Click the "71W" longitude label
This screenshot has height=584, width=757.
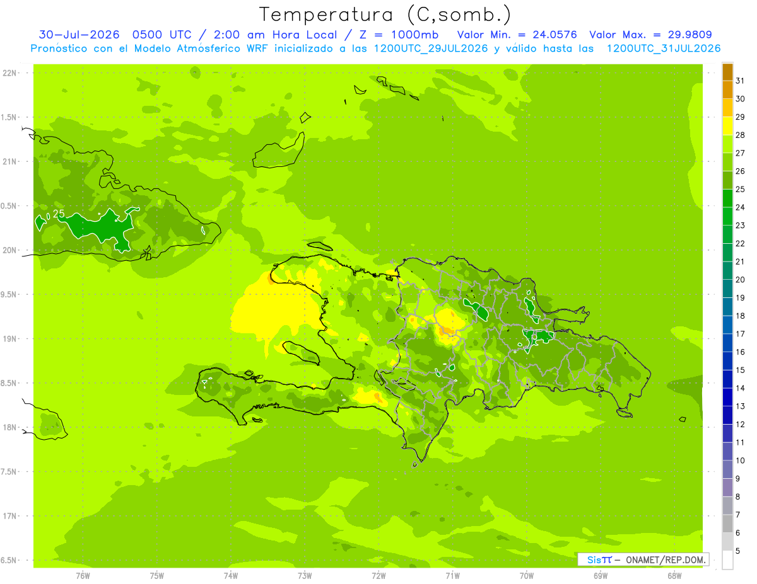[452, 575]
